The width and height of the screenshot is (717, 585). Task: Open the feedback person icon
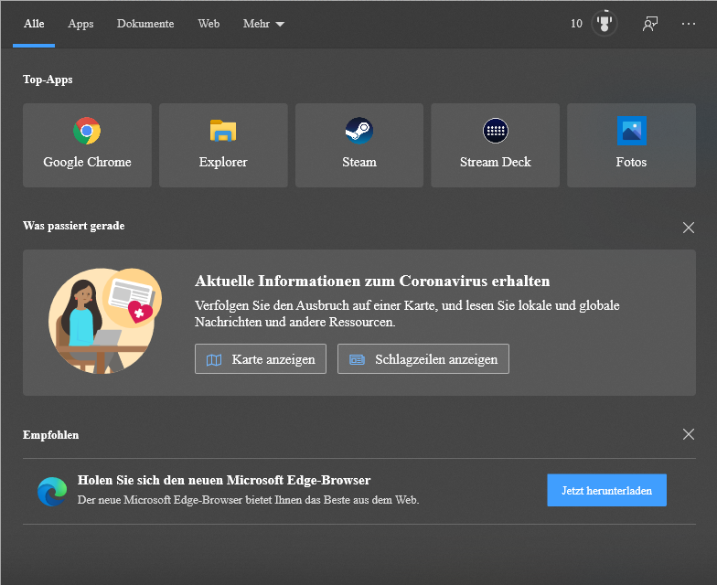point(649,24)
